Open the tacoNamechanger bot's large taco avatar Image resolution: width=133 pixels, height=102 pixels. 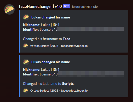[x=9, y=9]
